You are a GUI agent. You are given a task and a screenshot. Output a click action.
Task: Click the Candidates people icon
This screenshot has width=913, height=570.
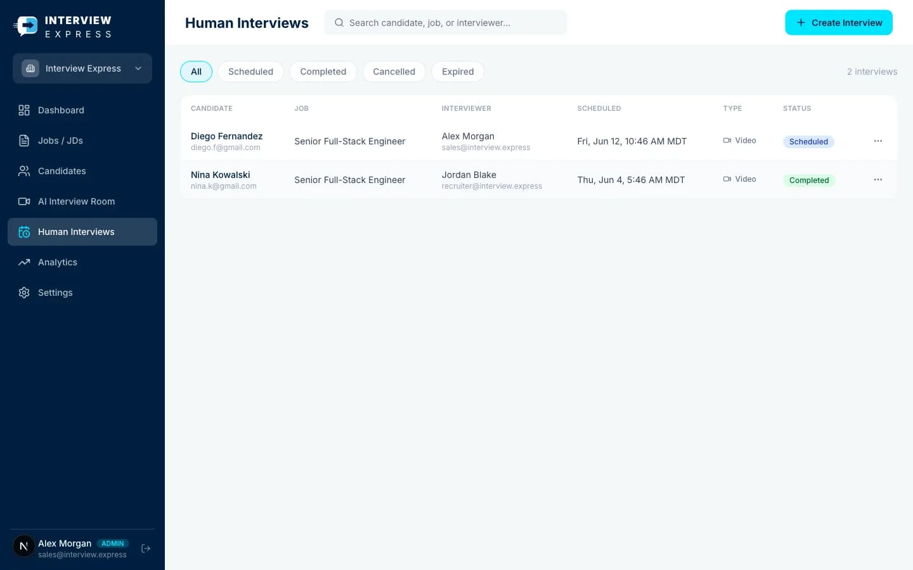click(x=24, y=171)
